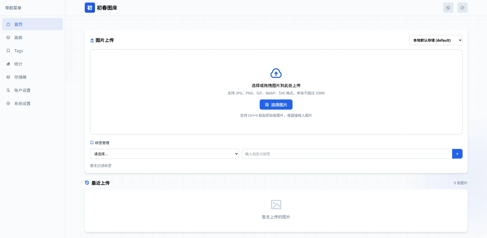Open 系统设置 in the sidebar

click(x=22, y=104)
